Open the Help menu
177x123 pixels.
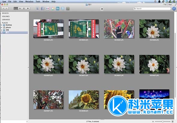53,1
